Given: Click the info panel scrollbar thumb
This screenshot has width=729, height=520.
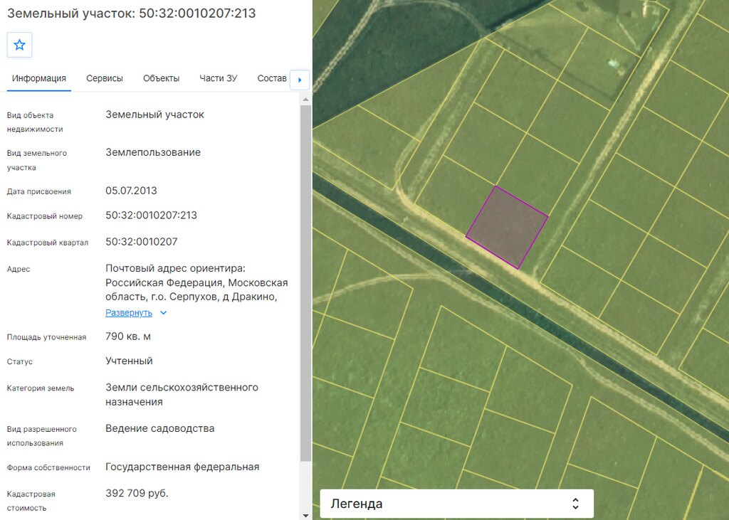Looking at the screenshot, I should tap(305, 283).
